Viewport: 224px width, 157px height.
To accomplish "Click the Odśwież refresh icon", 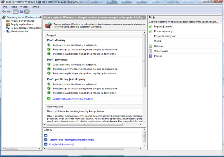I will (150, 46).
